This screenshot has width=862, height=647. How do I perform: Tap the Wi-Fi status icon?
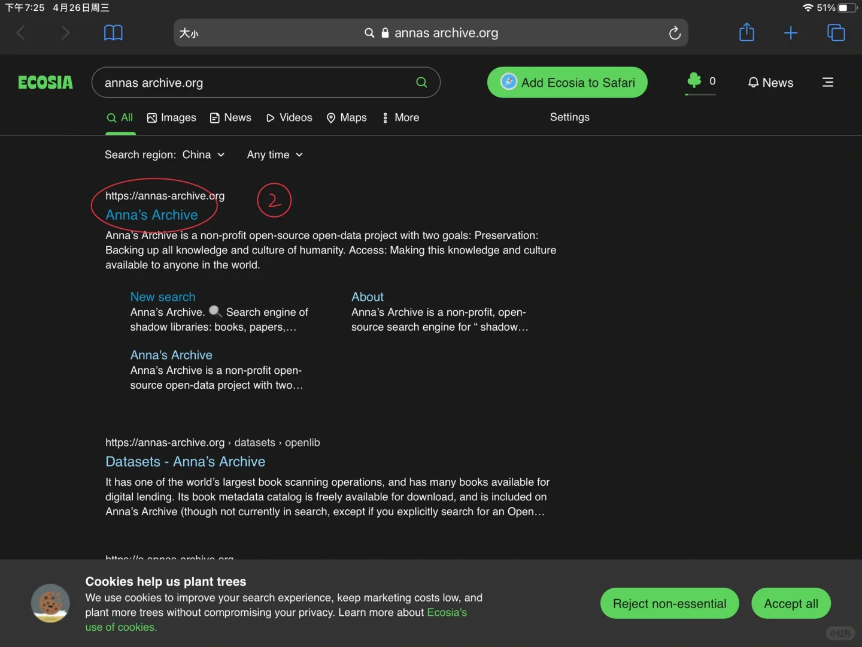pyautogui.click(x=808, y=8)
